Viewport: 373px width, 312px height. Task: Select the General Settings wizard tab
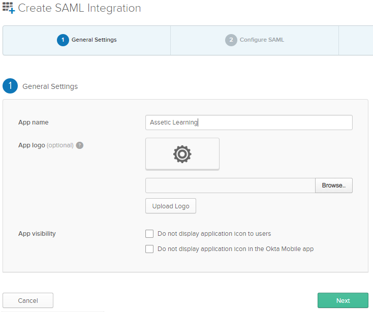pyautogui.click(x=86, y=40)
